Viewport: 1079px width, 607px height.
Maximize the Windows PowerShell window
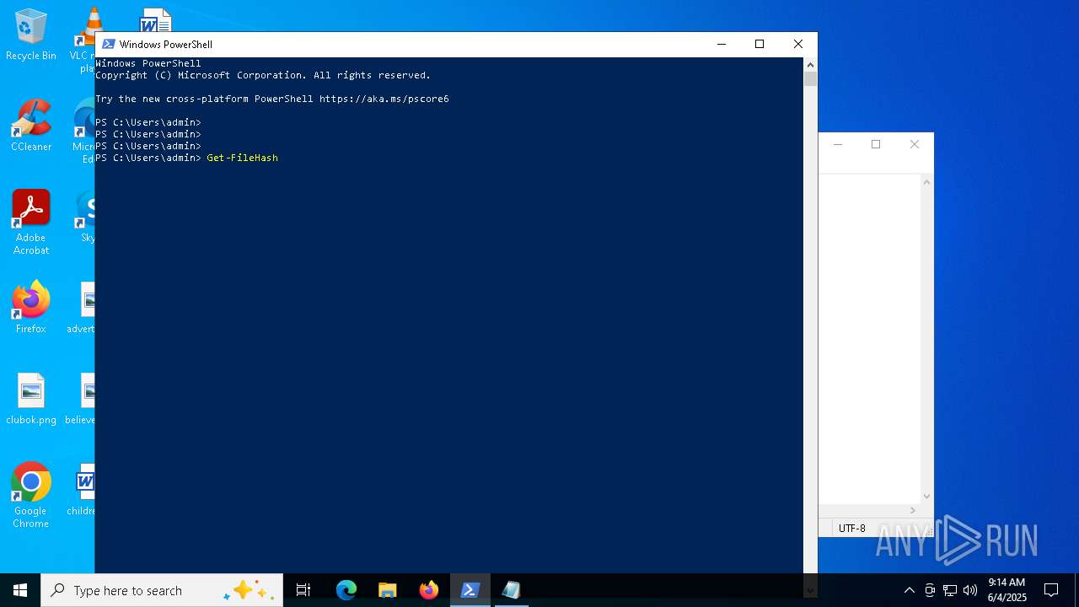pos(760,44)
